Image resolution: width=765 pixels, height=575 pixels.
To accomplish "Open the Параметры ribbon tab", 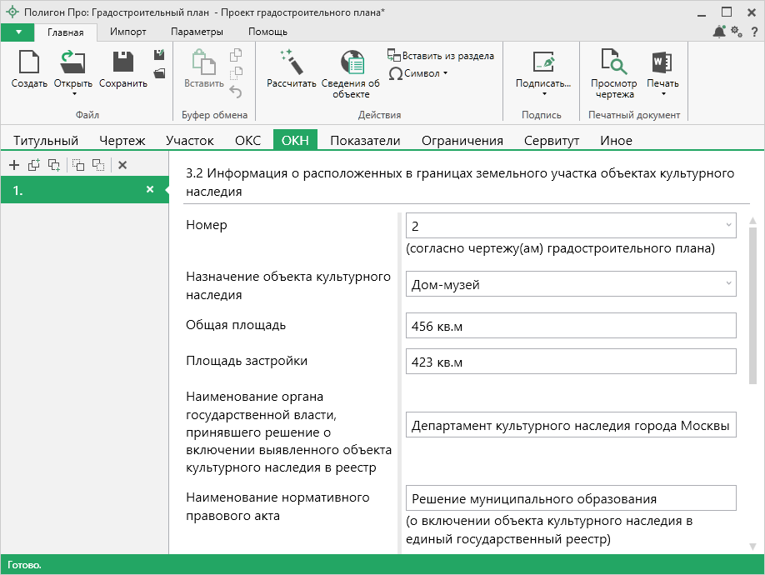I will [x=197, y=32].
